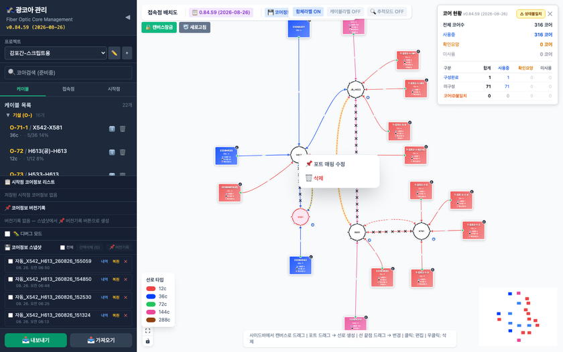Click the 144c pink legend swatch
This screenshot has width=563, height=352.
pyautogui.click(x=151, y=312)
